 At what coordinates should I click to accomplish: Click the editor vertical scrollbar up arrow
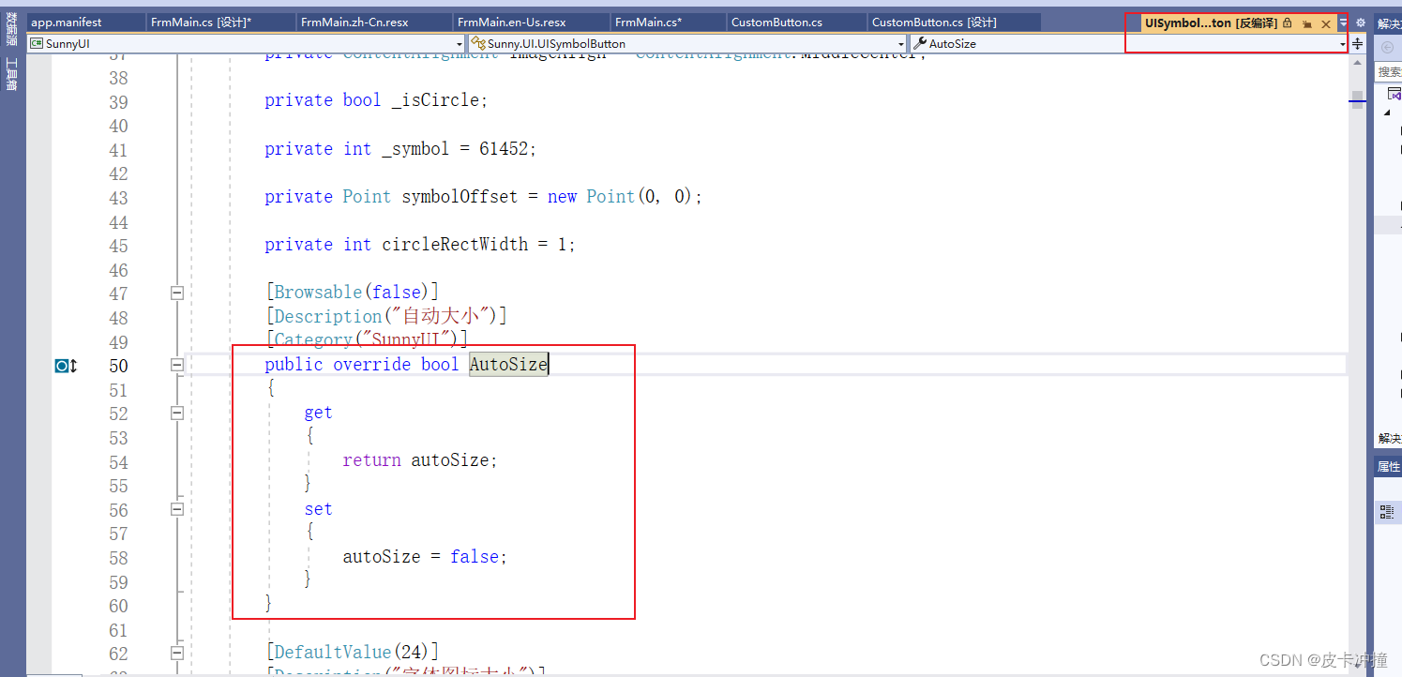click(x=1357, y=65)
